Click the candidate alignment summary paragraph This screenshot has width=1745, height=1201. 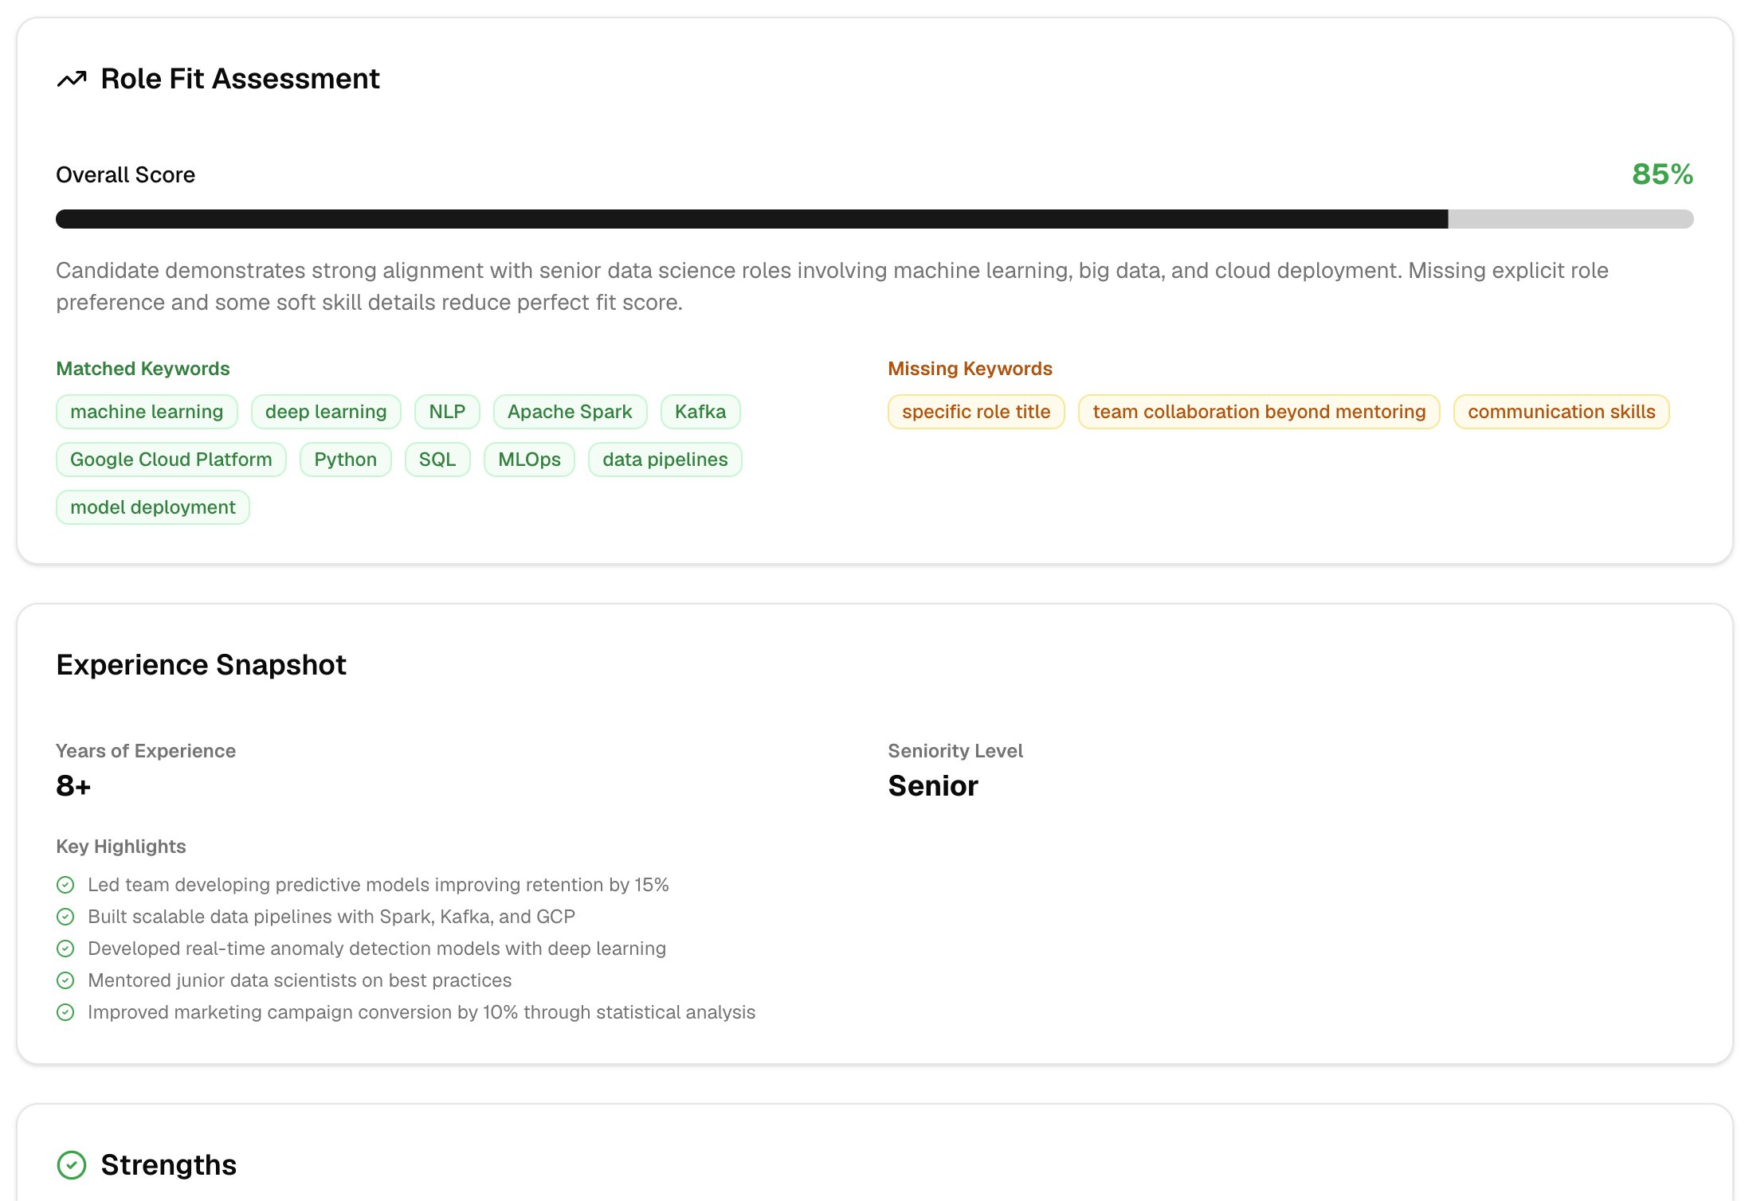pyautogui.click(x=832, y=287)
